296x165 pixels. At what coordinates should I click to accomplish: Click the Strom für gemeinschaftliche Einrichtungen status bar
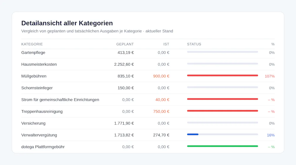[222, 99]
